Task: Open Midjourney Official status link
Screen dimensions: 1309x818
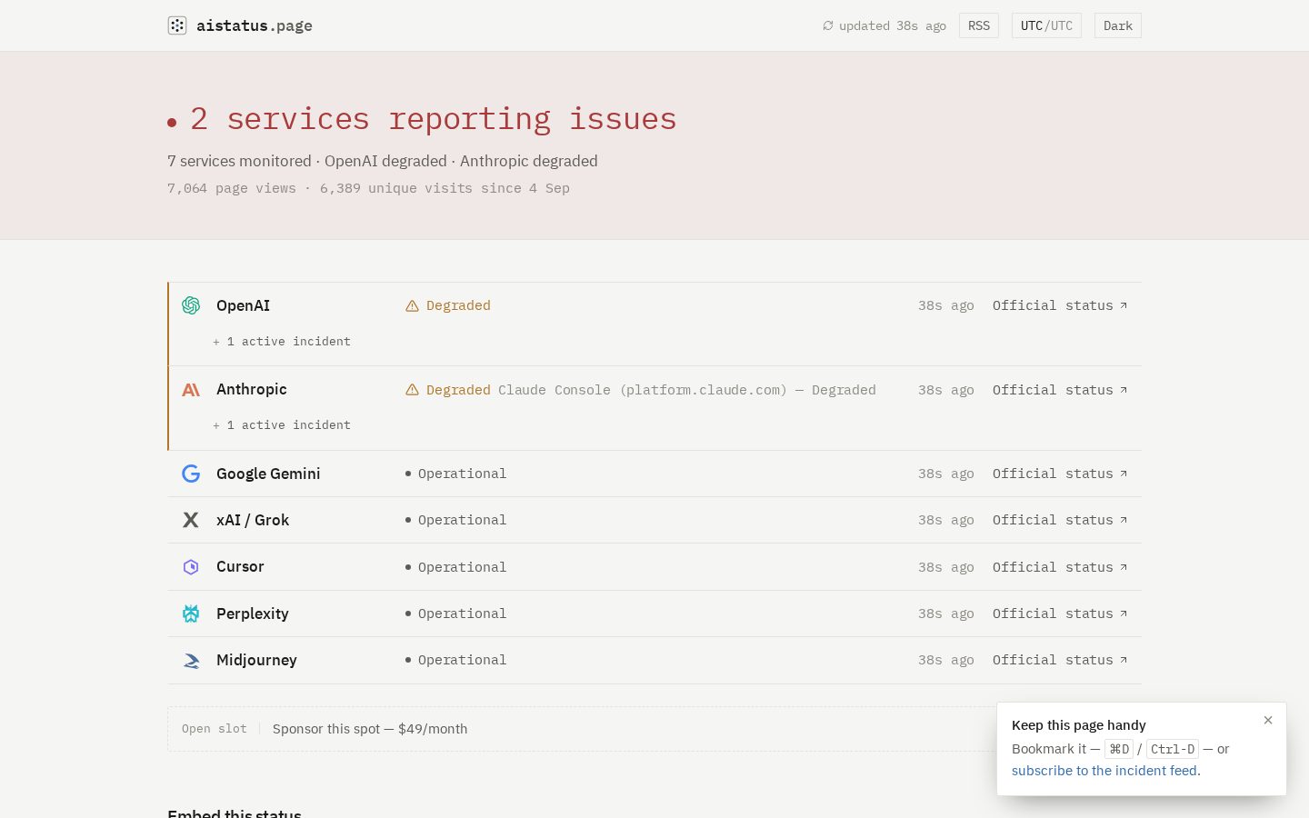Action: [1060, 660]
